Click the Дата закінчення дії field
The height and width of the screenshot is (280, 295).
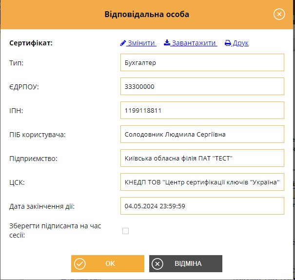[202, 206]
